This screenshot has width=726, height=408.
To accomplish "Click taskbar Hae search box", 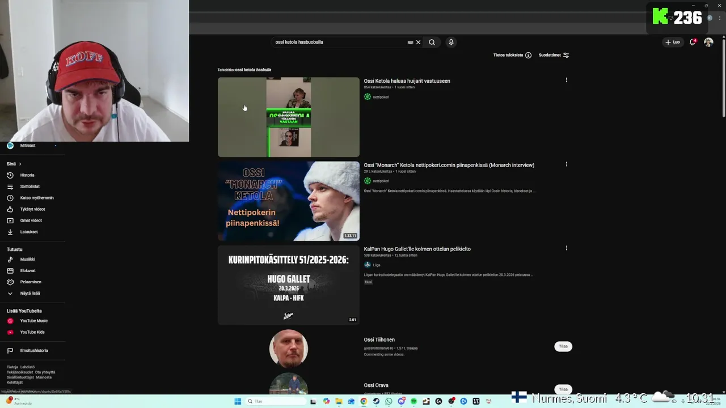I will [x=276, y=401].
